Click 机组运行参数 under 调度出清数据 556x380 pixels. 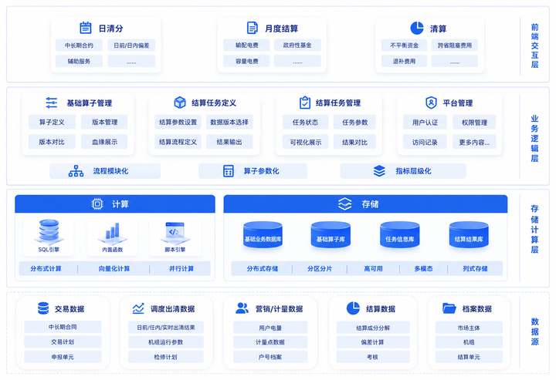click(166, 342)
